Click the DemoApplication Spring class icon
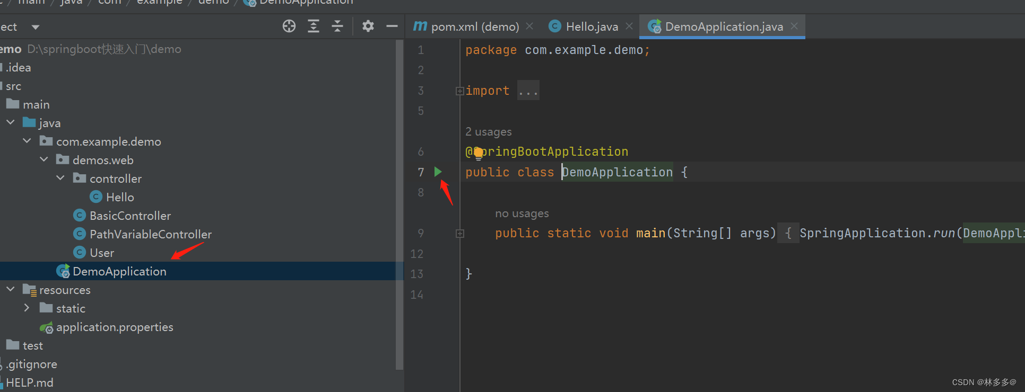Viewport: 1025px width, 392px height. coord(63,271)
